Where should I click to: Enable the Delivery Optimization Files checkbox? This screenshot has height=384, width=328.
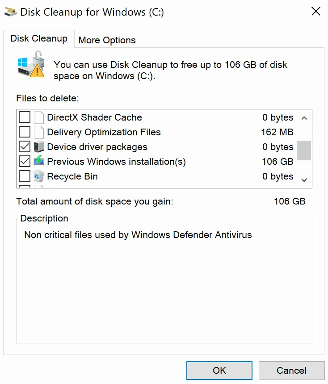click(25, 132)
